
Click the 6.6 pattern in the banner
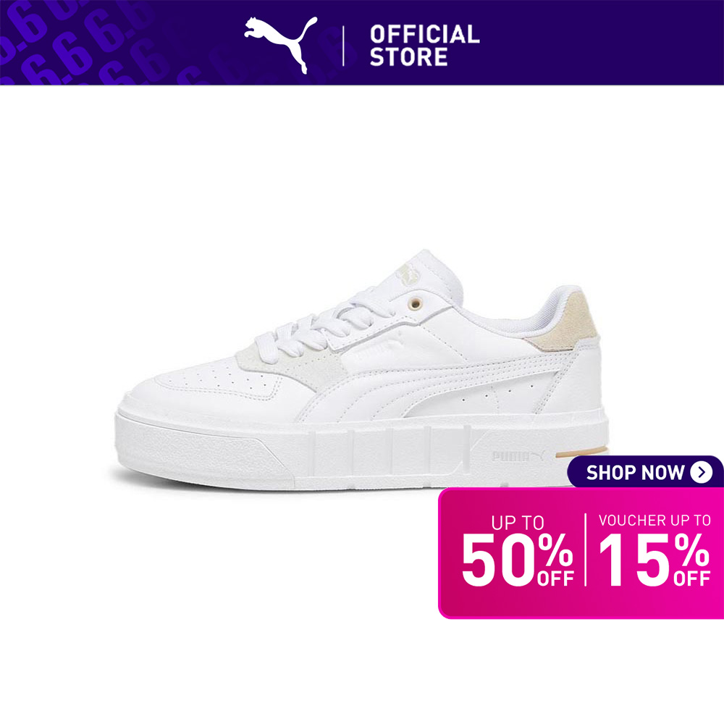click(x=83, y=43)
